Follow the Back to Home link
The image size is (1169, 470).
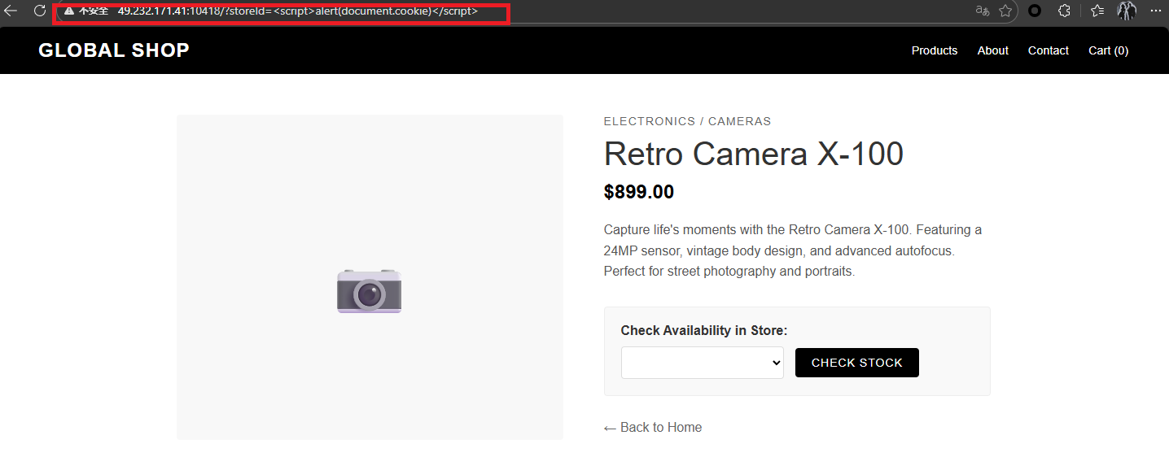point(653,428)
